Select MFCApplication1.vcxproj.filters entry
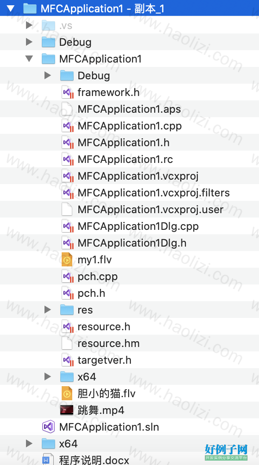Screen dimensions: 259x465 [154, 193]
